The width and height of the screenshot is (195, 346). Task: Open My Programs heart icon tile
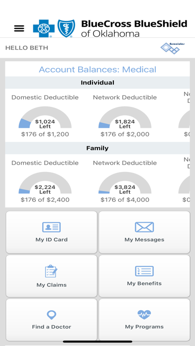(144, 320)
